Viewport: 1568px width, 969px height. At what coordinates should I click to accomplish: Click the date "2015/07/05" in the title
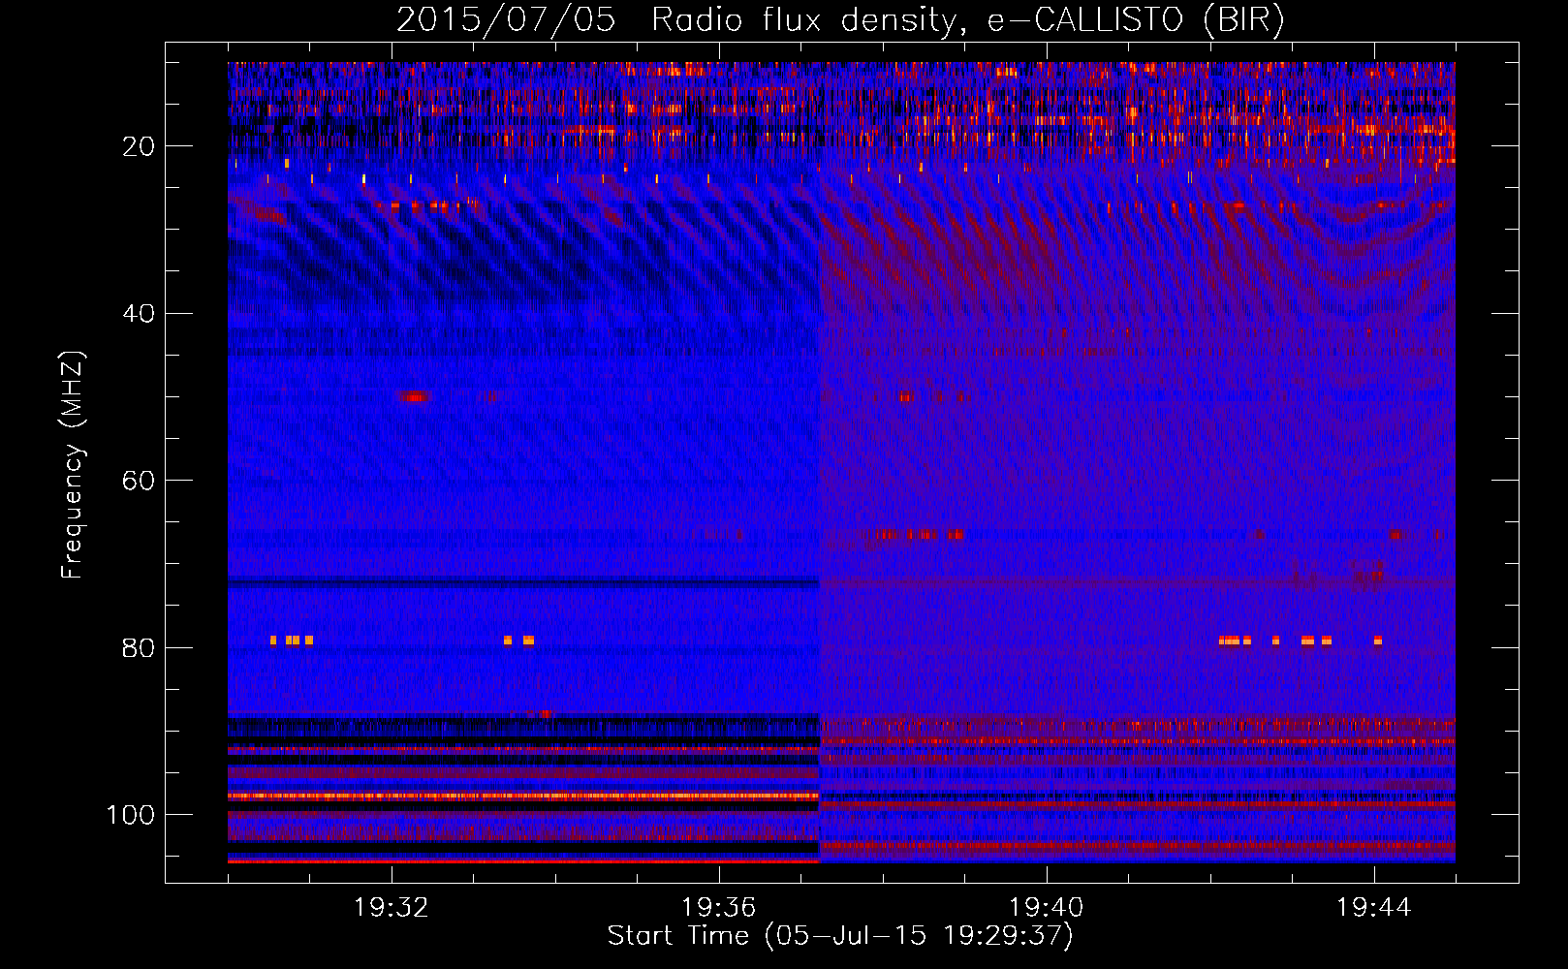[x=506, y=19]
